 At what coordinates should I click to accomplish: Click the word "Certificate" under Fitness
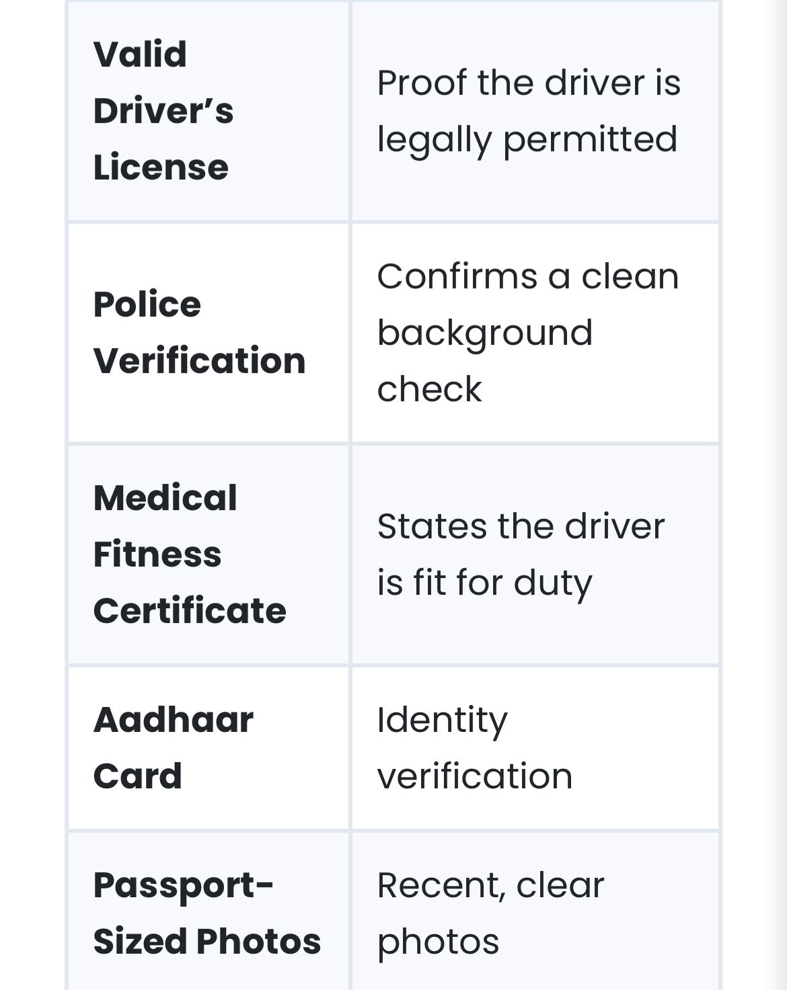tap(190, 611)
